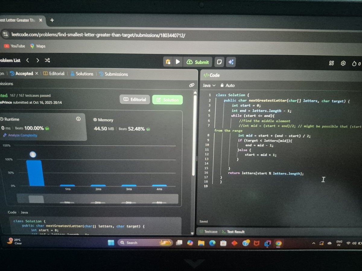
Task: Click the return statement on line 16
Action: pos(266,173)
